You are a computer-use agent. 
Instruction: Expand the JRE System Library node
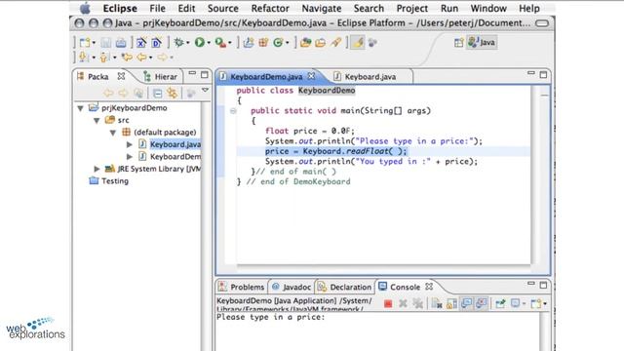tap(97, 169)
